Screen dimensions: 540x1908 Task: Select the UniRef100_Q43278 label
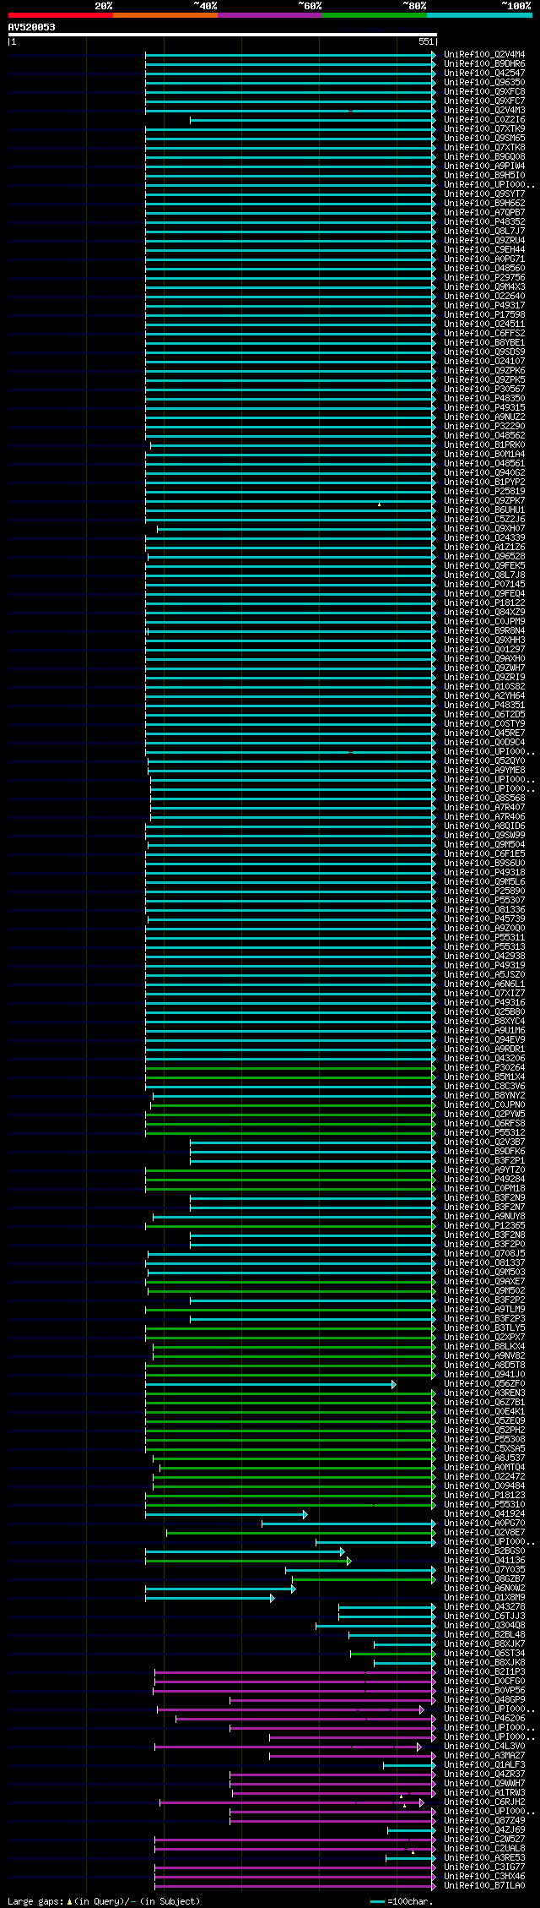484,1607
